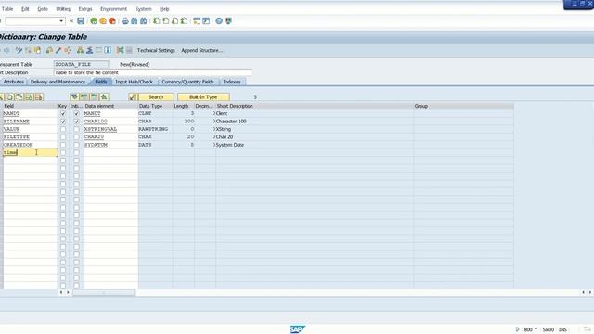Check the Key checkbox for FILETYPE
This screenshot has width=594, height=334.
click(63, 137)
